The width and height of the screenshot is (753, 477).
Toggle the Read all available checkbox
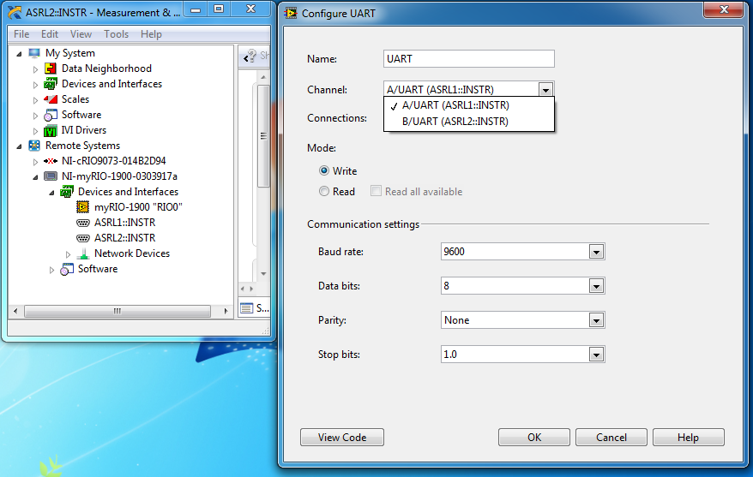[376, 191]
